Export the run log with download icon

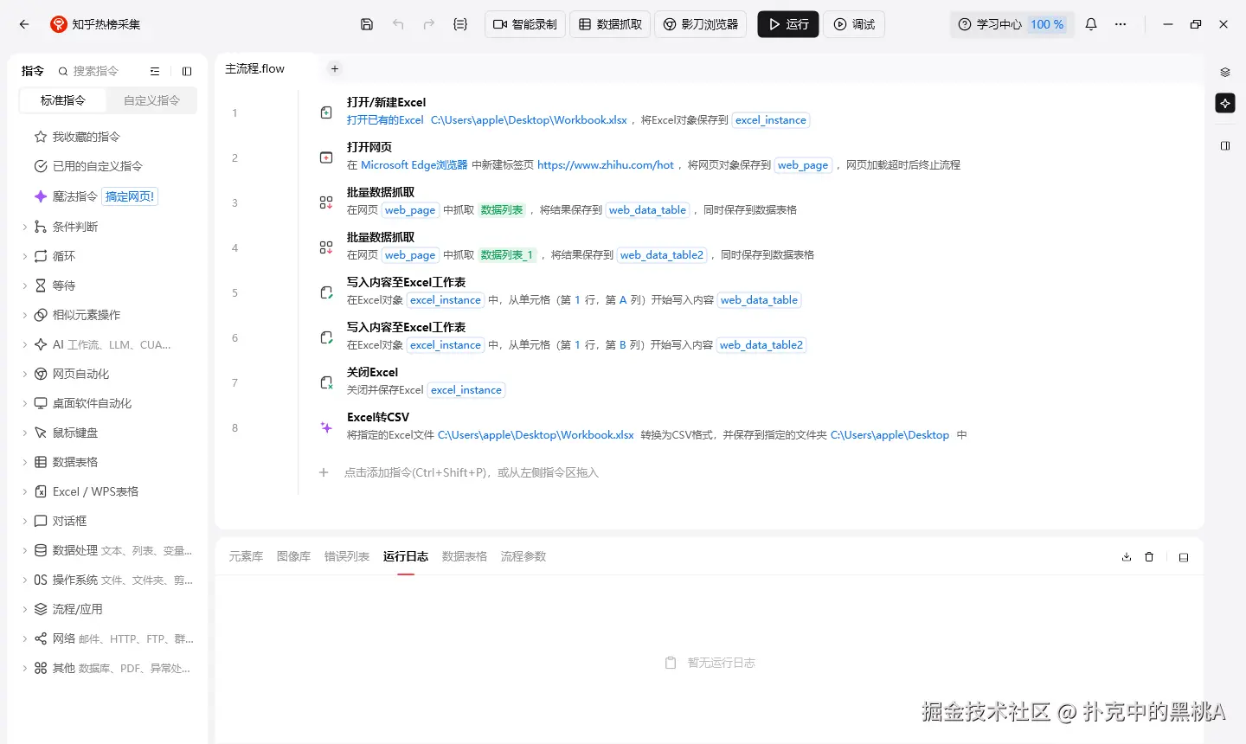click(x=1127, y=557)
